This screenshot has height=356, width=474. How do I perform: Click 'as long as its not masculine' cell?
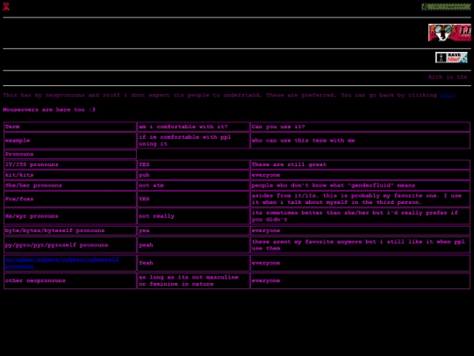[193, 280]
